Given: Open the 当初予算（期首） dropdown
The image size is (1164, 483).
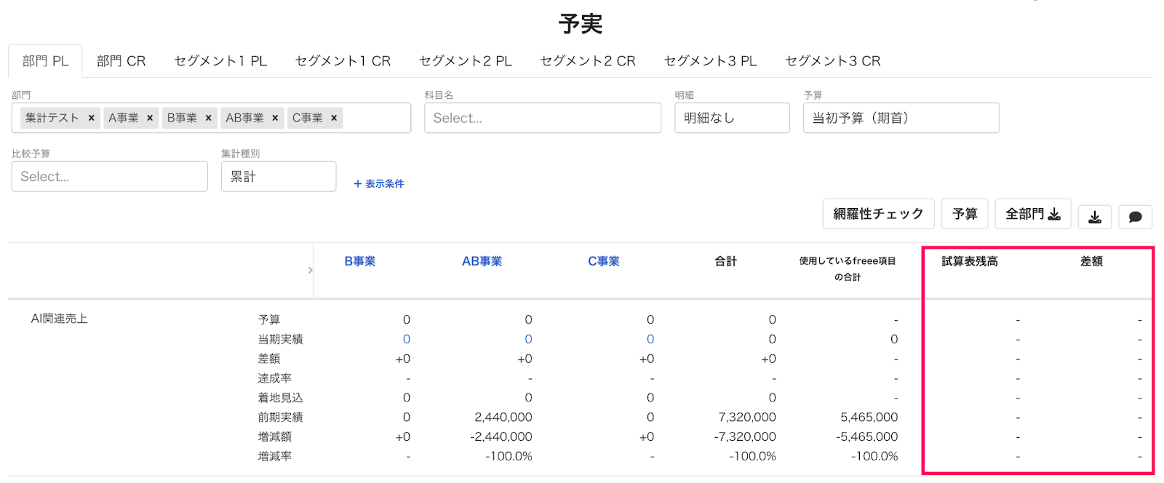Looking at the screenshot, I should 901,118.
